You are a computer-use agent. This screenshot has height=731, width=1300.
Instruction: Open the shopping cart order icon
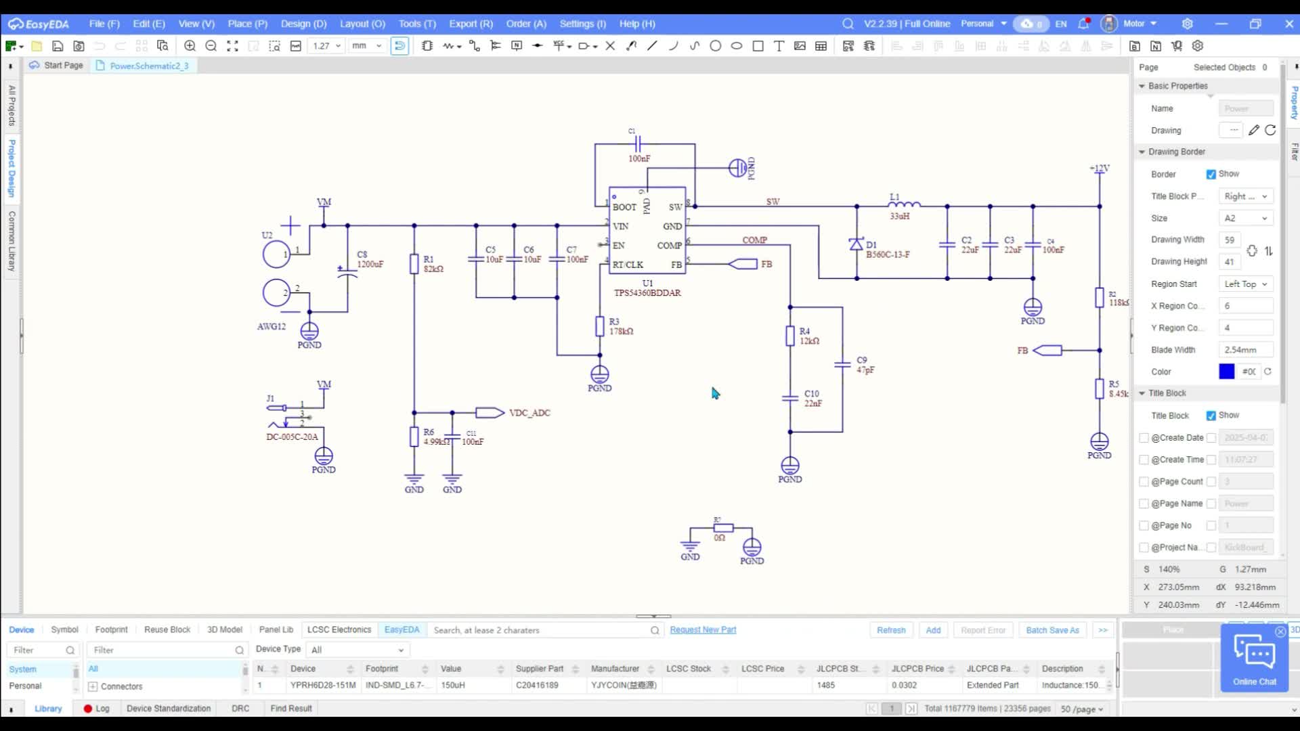click(x=1177, y=46)
